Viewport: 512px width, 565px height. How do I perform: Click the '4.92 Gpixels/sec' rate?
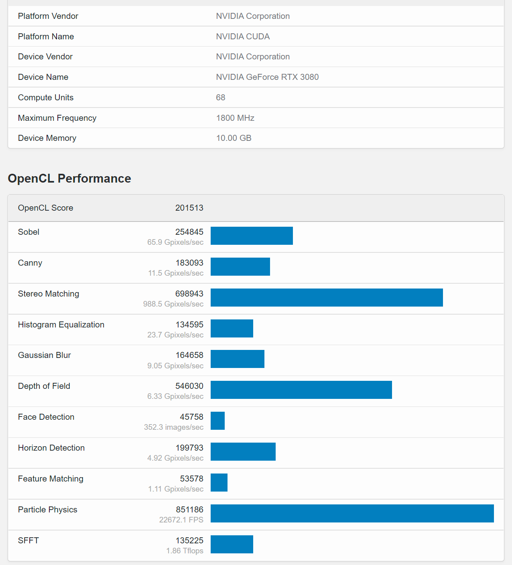click(x=175, y=458)
